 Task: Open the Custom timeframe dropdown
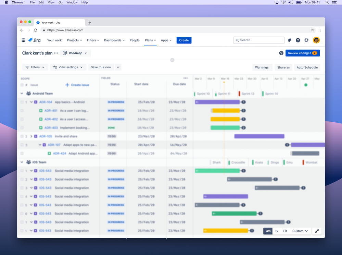pyautogui.click(x=300, y=231)
